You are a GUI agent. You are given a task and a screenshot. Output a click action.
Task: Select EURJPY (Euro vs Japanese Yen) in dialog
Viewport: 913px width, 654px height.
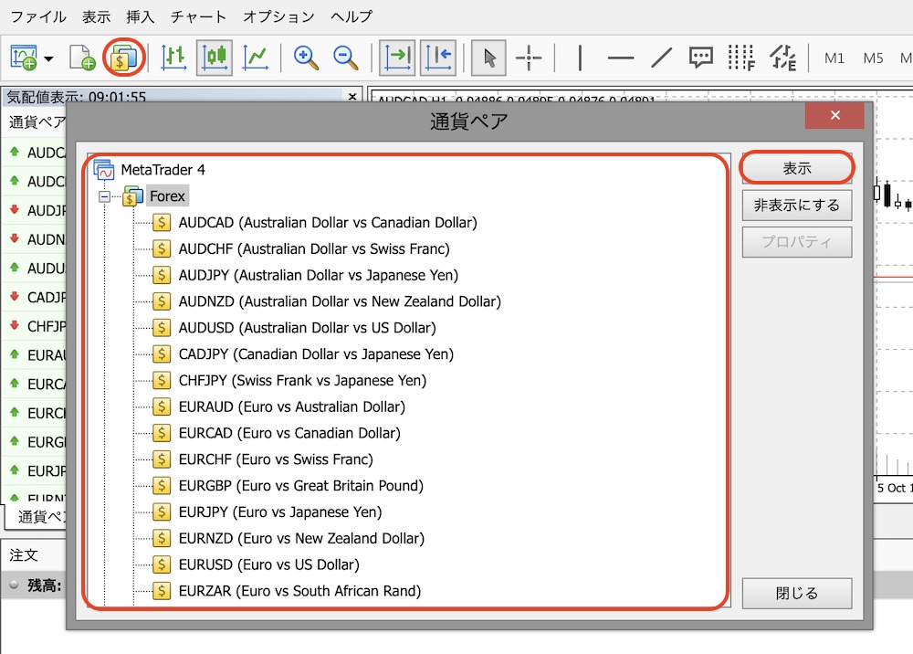pos(268,512)
